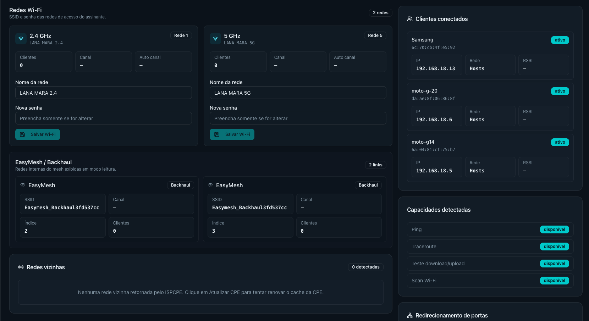Click the SSID value in the Índice 3 EasyMesh card
This screenshot has width=589, height=321.
249,207
